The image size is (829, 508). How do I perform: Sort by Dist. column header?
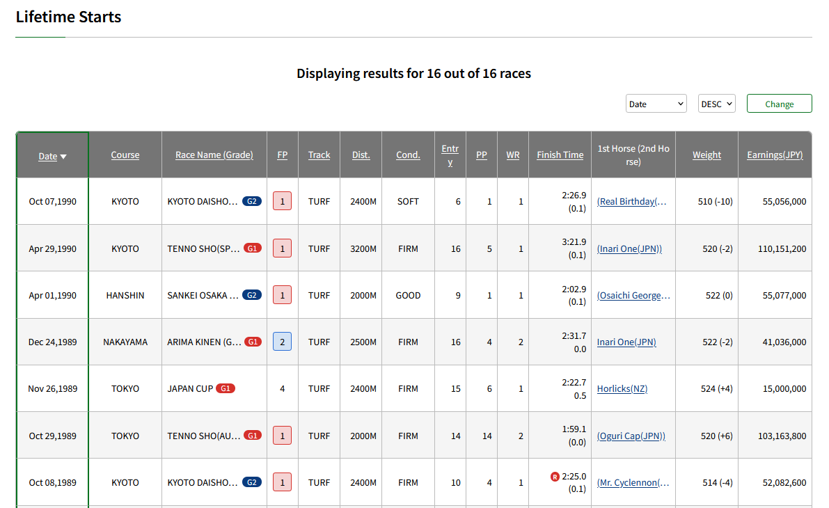click(x=361, y=155)
